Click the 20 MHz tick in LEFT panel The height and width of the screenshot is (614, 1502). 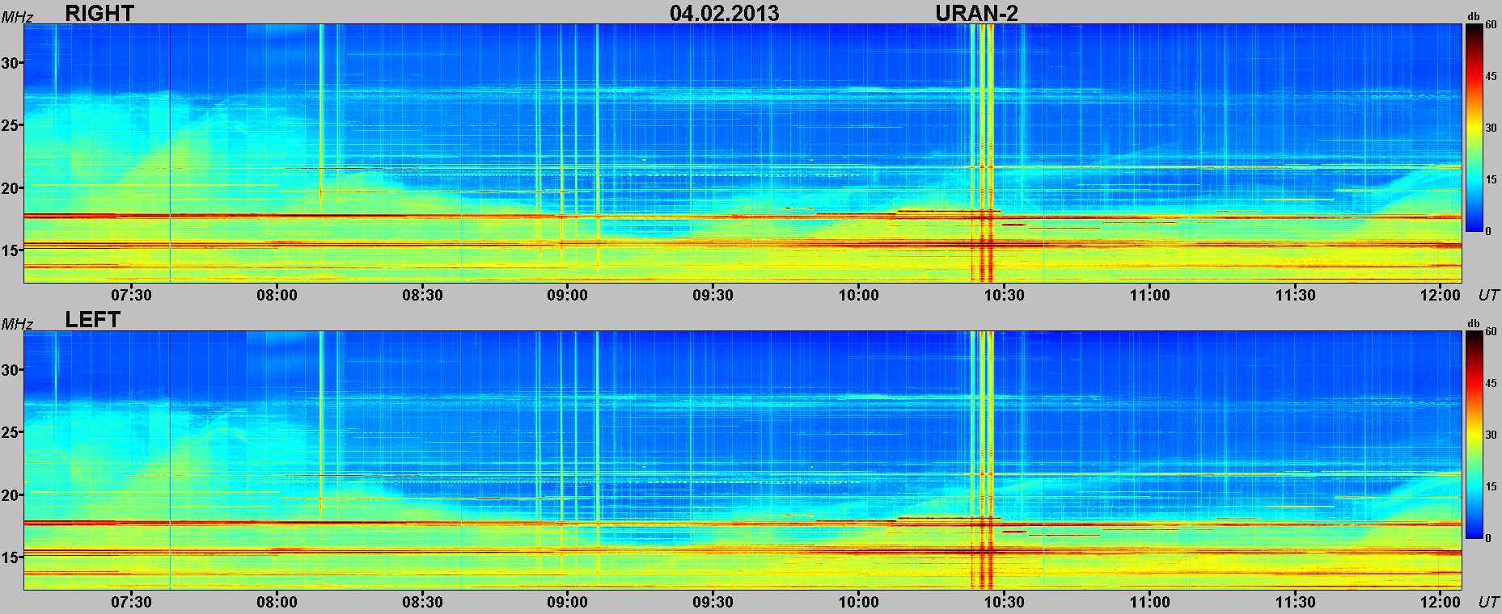pos(11,494)
